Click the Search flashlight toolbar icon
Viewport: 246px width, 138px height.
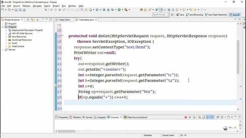point(150,10)
